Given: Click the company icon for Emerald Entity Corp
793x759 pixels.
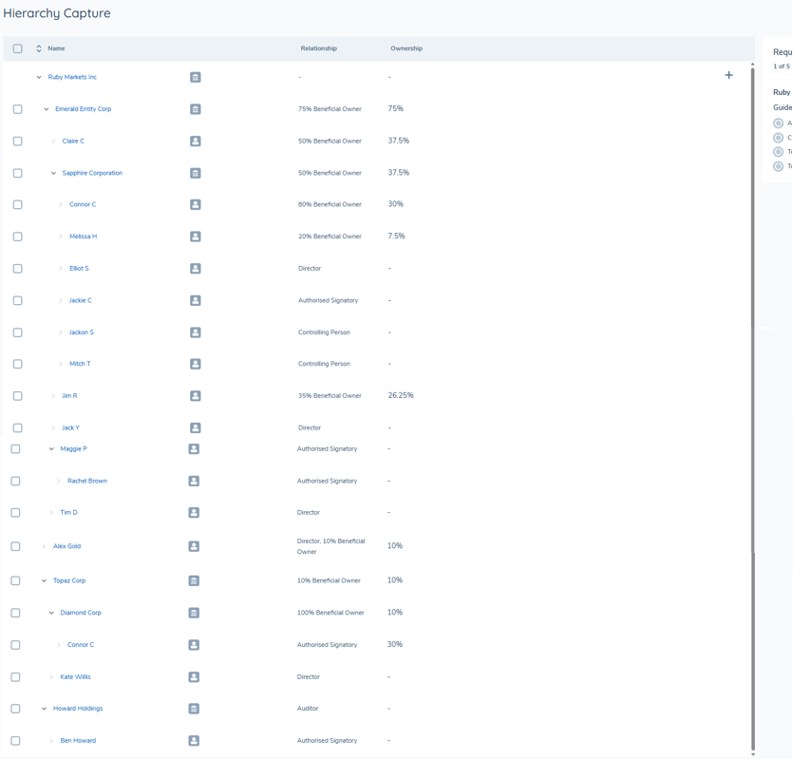Looking at the screenshot, I should [196, 109].
